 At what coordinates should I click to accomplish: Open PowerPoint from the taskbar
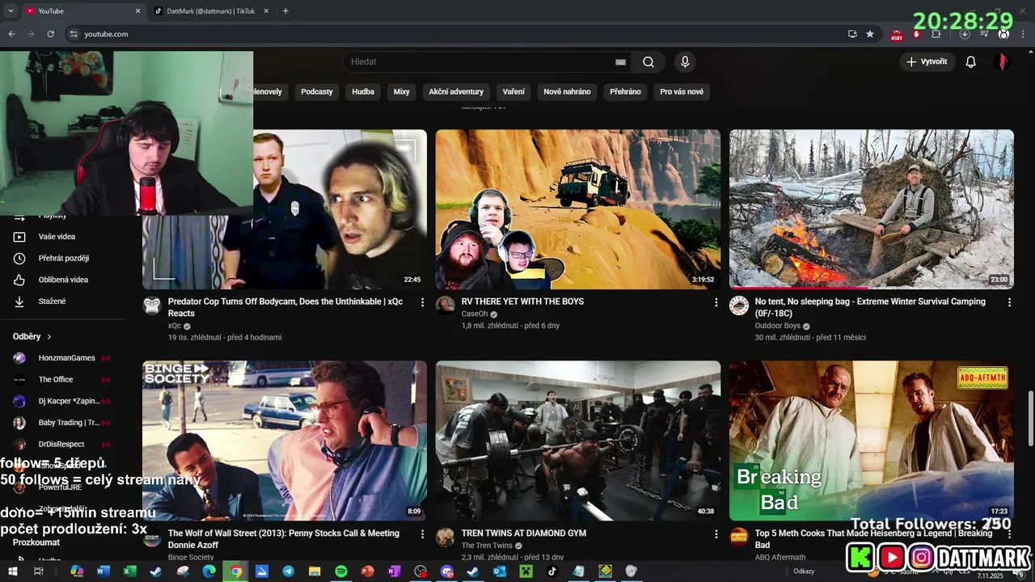click(x=367, y=571)
